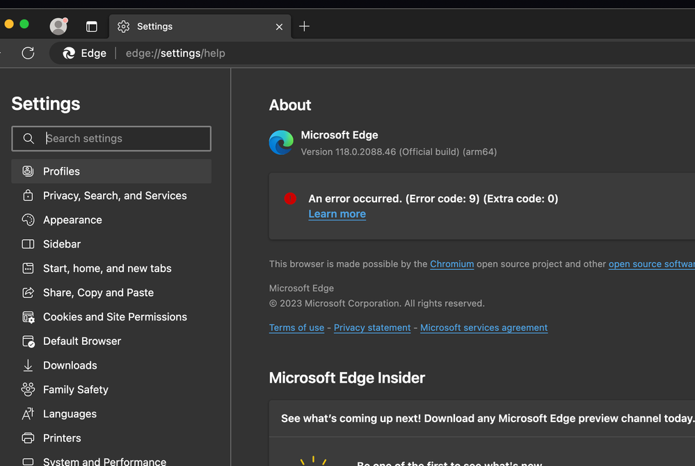Click the Sidebar panel icon

coord(28,244)
